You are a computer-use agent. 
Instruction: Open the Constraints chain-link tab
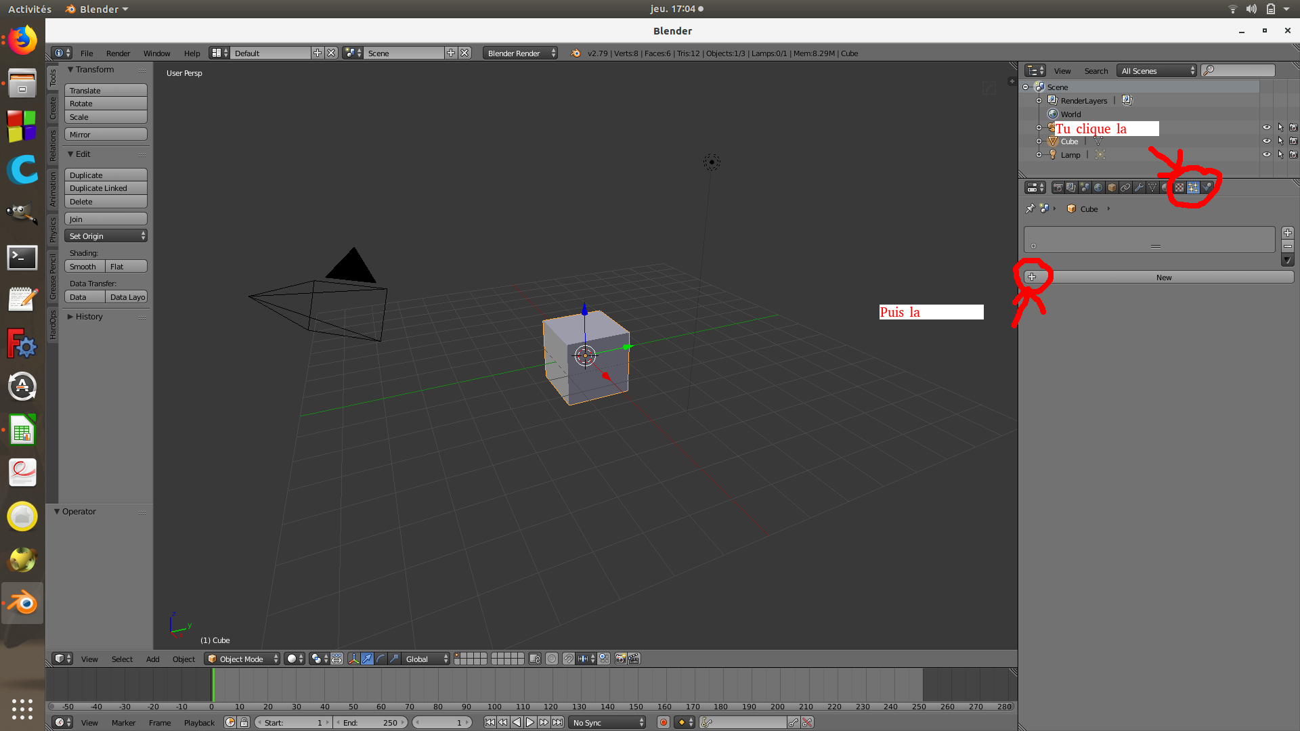coord(1125,187)
